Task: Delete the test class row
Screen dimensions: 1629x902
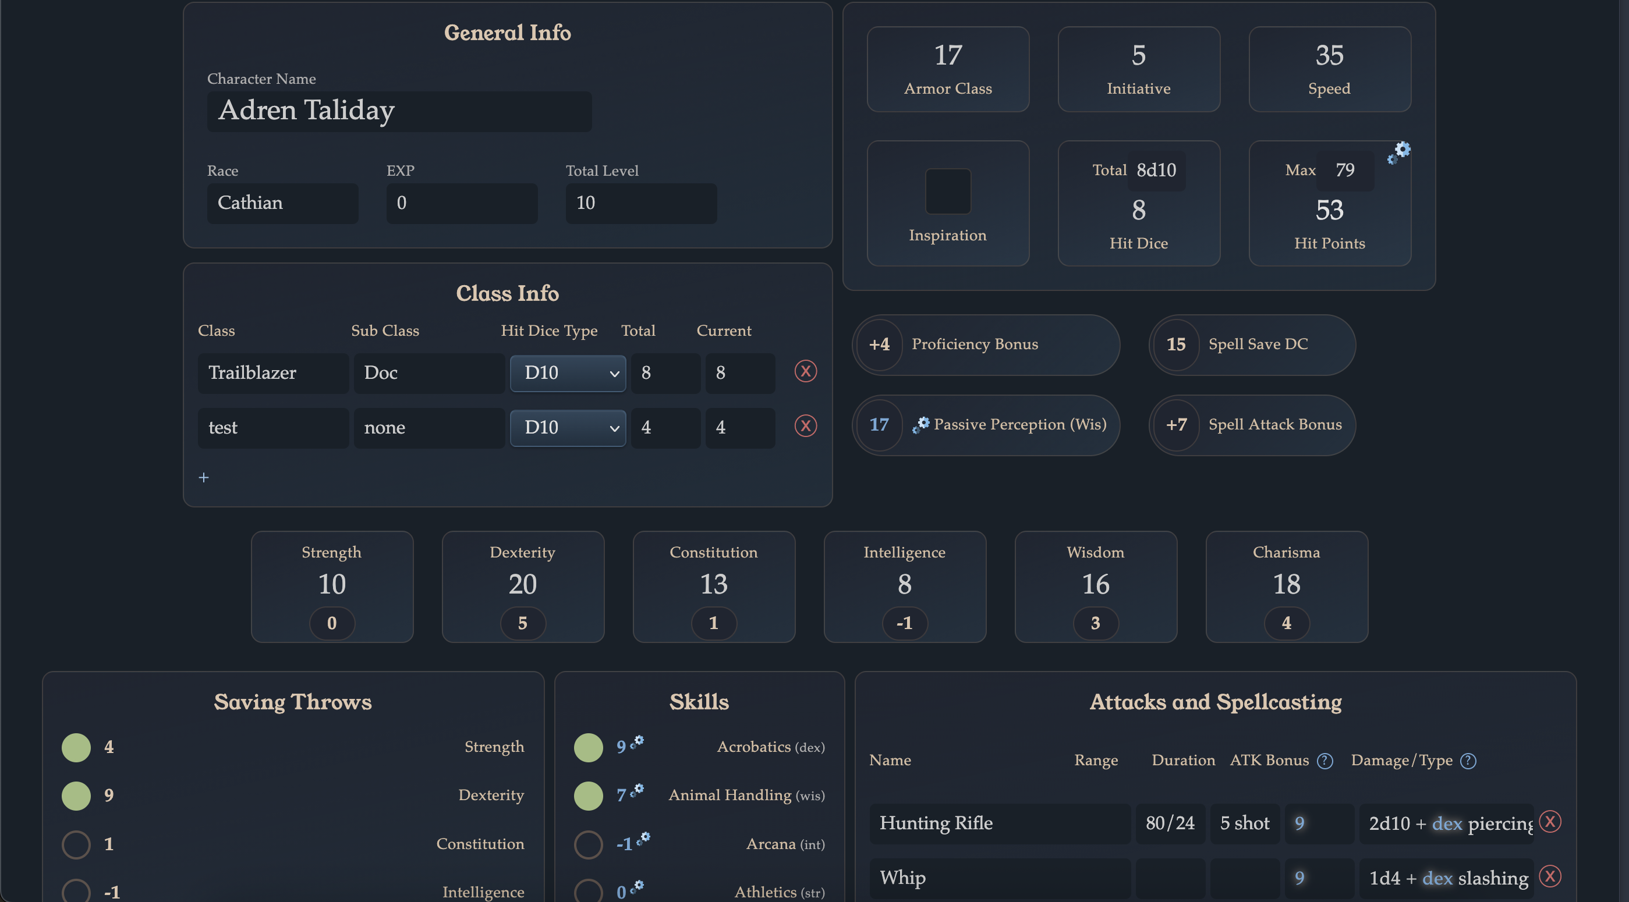Action: coord(805,426)
